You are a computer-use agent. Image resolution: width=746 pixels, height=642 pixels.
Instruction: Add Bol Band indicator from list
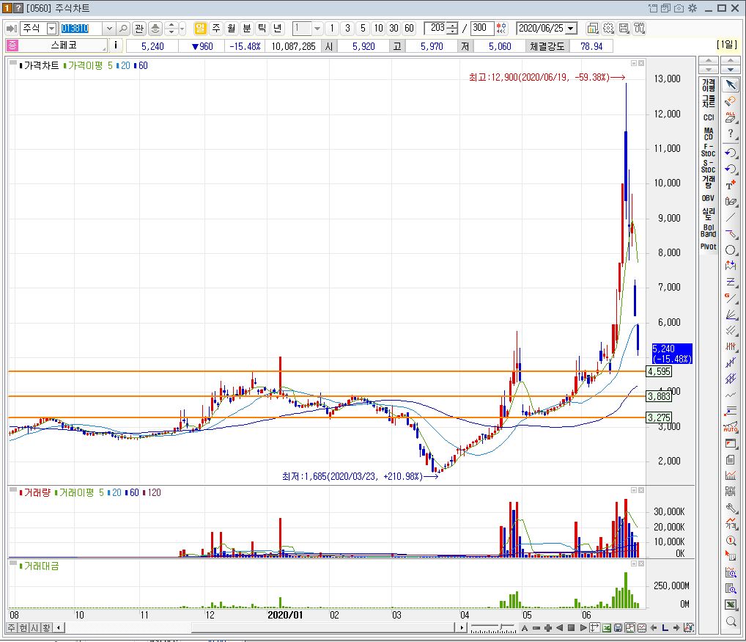click(709, 230)
